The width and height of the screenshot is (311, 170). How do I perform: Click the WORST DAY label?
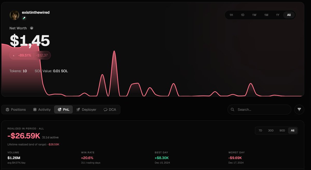click(236, 152)
